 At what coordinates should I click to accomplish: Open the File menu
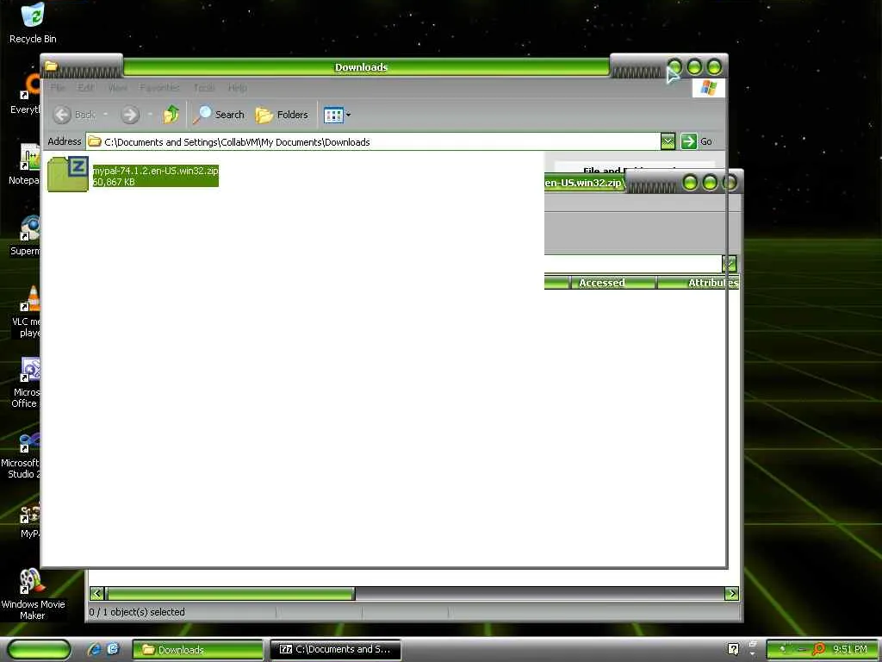58,88
